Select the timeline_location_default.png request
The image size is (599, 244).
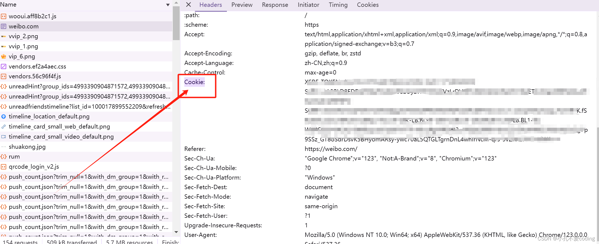pos(86,117)
